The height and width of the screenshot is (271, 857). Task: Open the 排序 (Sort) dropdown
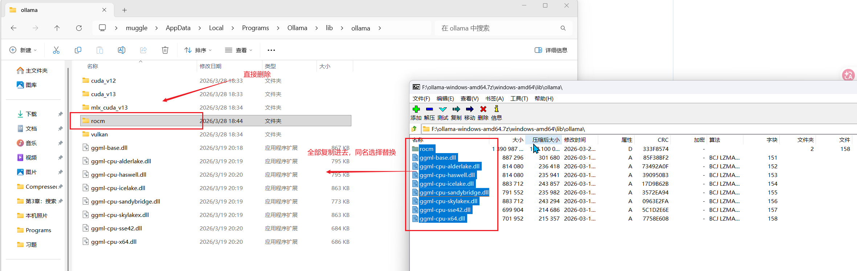pyautogui.click(x=198, y=50)
